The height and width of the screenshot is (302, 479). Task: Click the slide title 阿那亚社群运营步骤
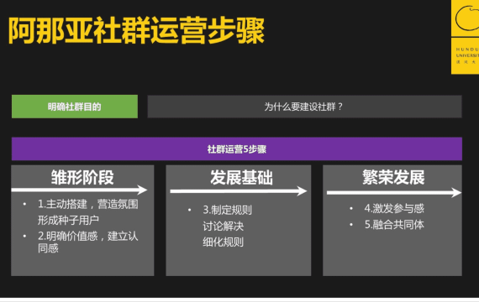point(136,30)
